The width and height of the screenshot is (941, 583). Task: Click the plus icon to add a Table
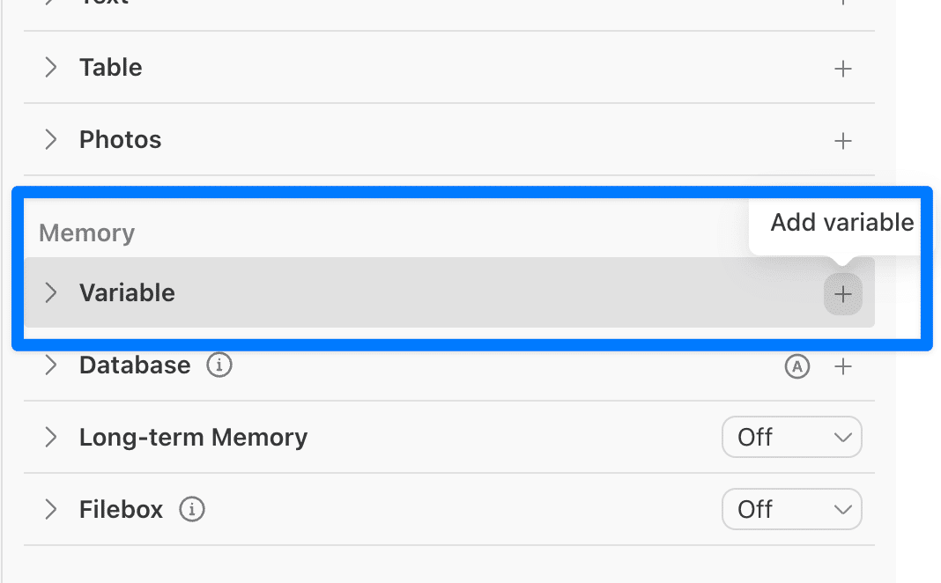(843, 69)
